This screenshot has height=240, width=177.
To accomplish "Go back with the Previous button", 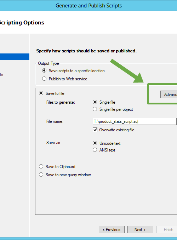I will coord(112,230).
